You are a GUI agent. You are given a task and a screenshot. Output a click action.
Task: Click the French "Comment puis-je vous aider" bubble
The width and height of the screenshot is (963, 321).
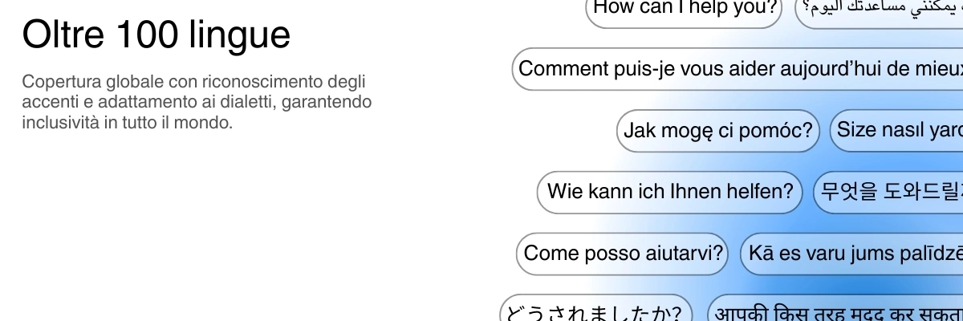737,69
